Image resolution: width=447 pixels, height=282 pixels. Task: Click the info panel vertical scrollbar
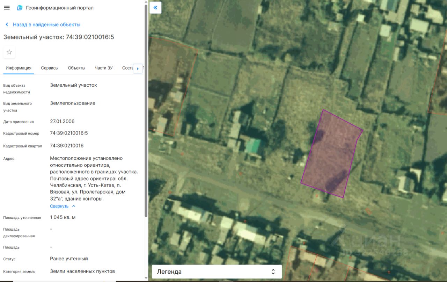[x=146, y=110]
